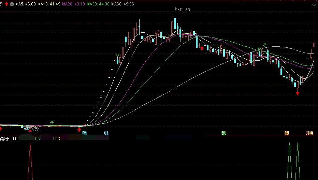Click the 13.70 low price label
Viewport: 318px width, 180px height.
tap(34, 130)
